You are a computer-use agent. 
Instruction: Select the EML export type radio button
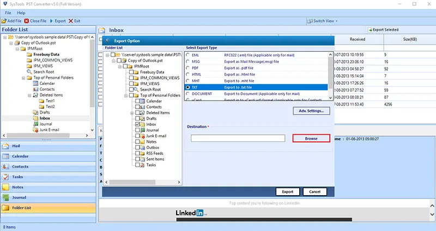(x=188, y=55)
